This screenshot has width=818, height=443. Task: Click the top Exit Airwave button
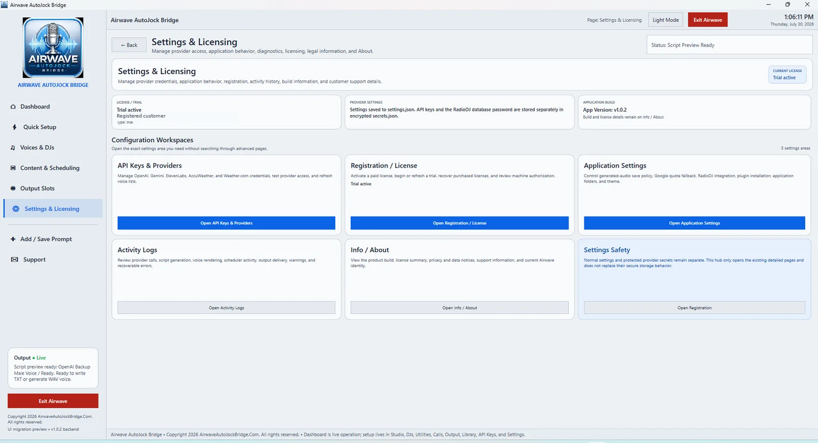click(708, 20)
